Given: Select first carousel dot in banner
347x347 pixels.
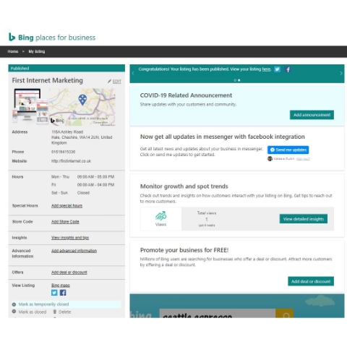Looking at the screenshot, I should tap(235, 80).
